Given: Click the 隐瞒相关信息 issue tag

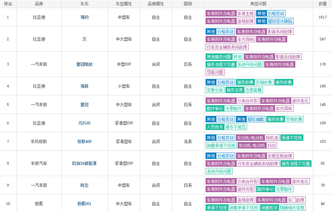Looking at the screenshot, I should click(x=292, y=208).
